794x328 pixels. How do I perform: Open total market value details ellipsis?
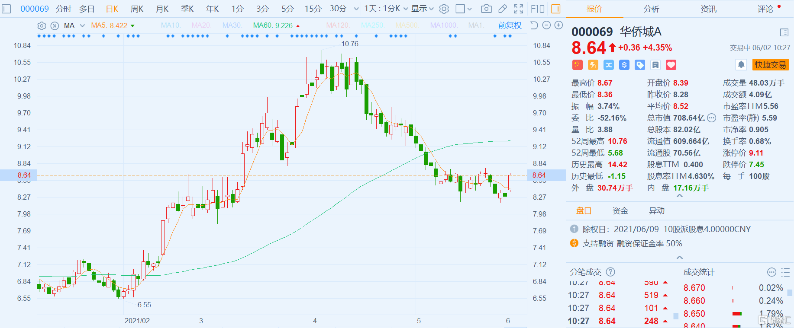(712, 118)
